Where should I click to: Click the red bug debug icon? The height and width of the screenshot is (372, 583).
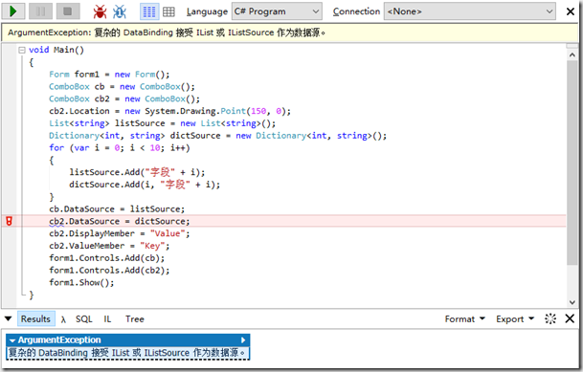click(x=100, y=11)
